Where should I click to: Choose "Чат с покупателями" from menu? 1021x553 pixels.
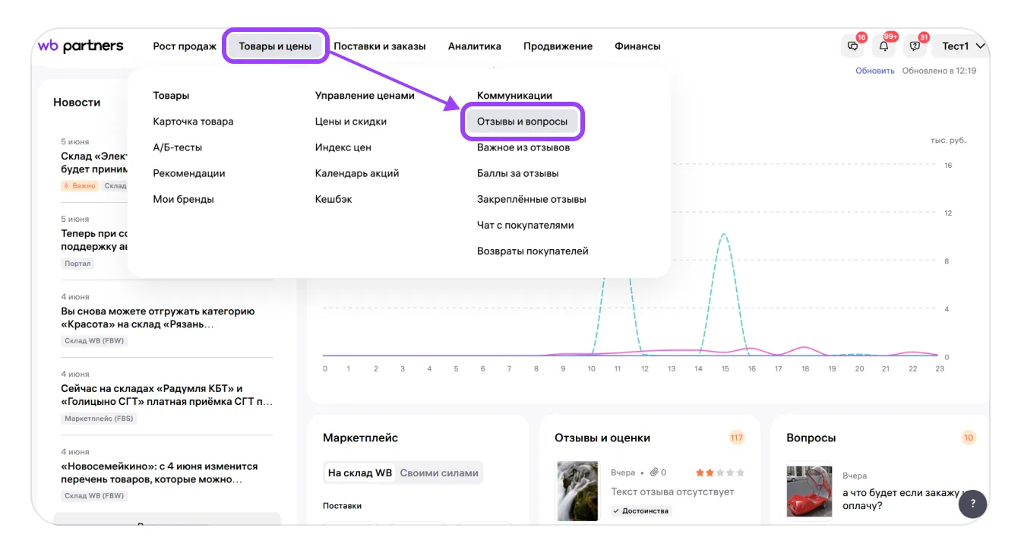(525, 225)
